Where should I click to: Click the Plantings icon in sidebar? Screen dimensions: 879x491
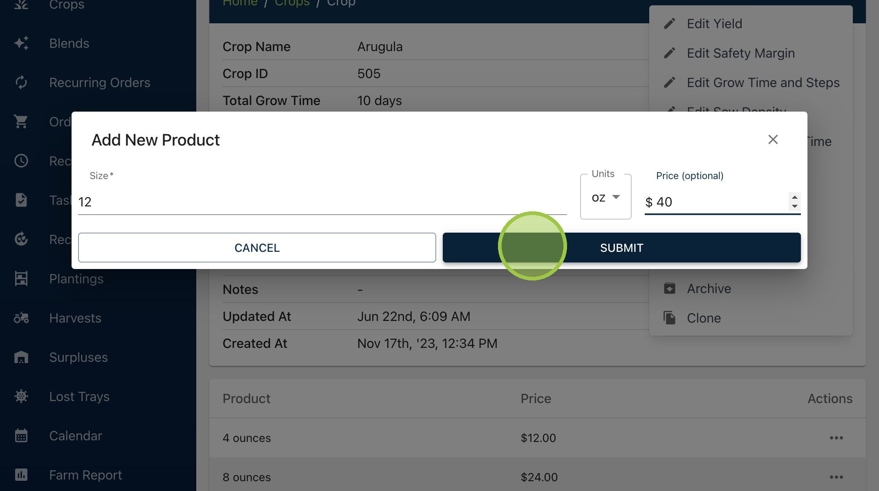(21, 279)
